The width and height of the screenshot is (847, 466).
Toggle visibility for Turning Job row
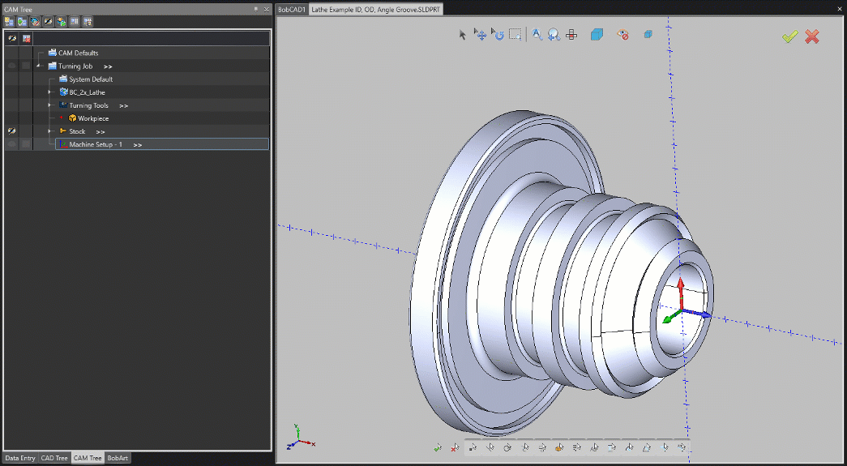point(11,66)
